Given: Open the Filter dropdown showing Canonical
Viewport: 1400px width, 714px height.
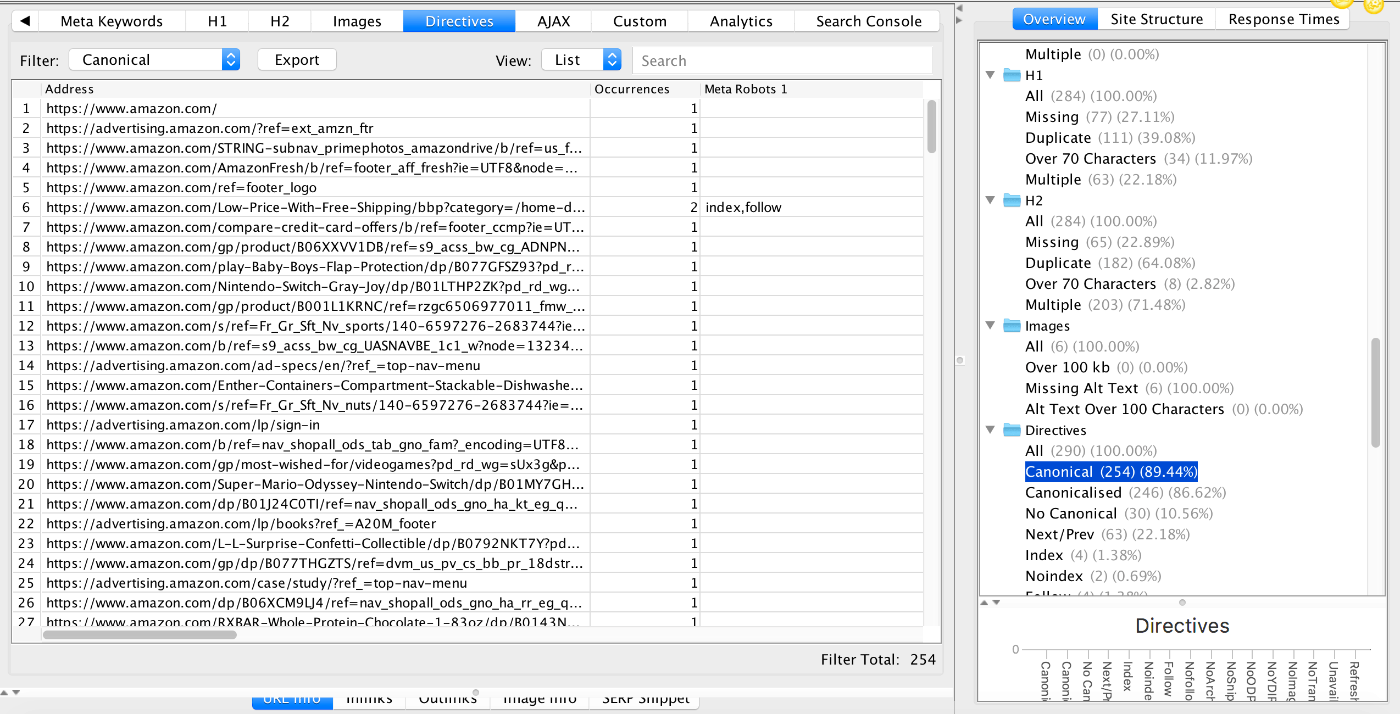Looking at the screenshot, I should pos(154,60).
